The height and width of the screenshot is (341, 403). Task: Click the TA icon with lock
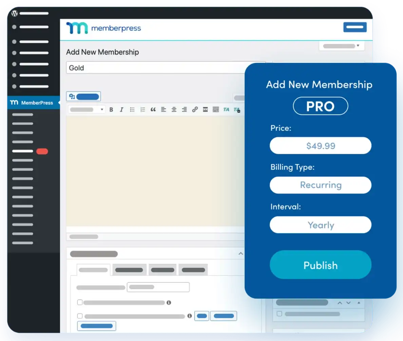(x=237, y=110)
